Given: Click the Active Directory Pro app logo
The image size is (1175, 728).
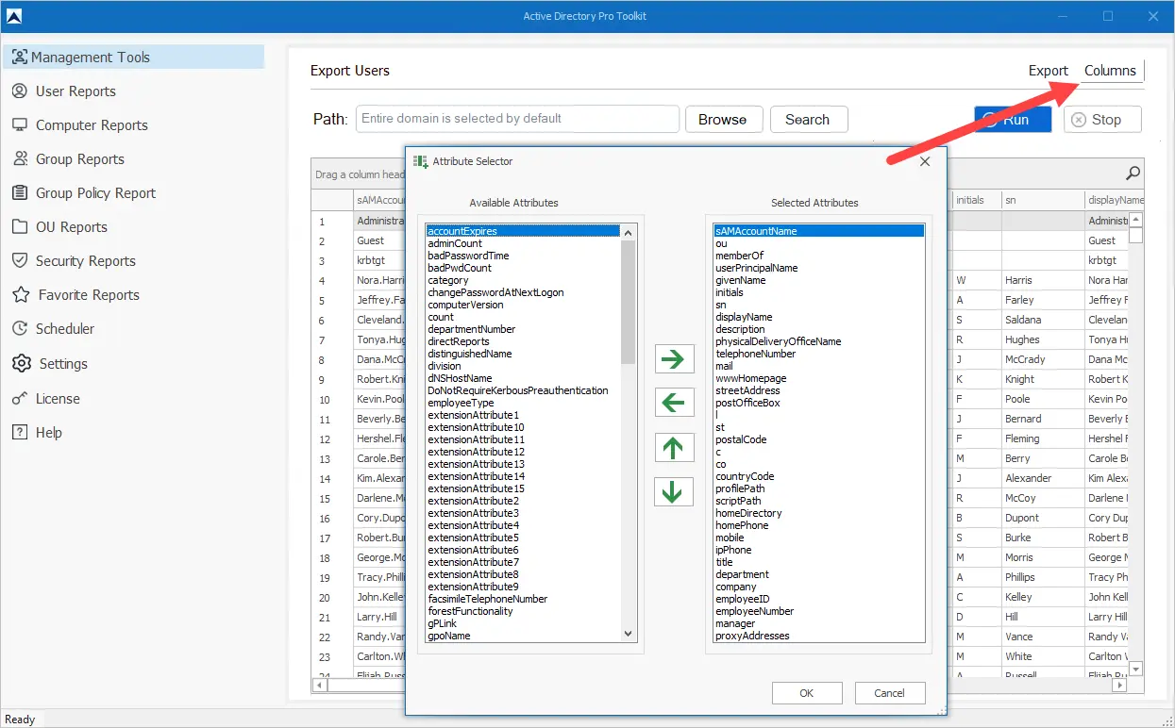Looking at the screenshot, I should (13, 16).
